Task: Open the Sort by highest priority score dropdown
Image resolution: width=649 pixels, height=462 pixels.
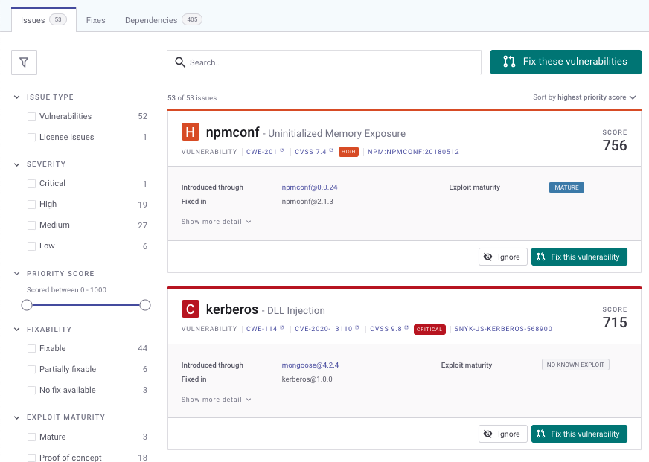Action: [x=584, y=97]
